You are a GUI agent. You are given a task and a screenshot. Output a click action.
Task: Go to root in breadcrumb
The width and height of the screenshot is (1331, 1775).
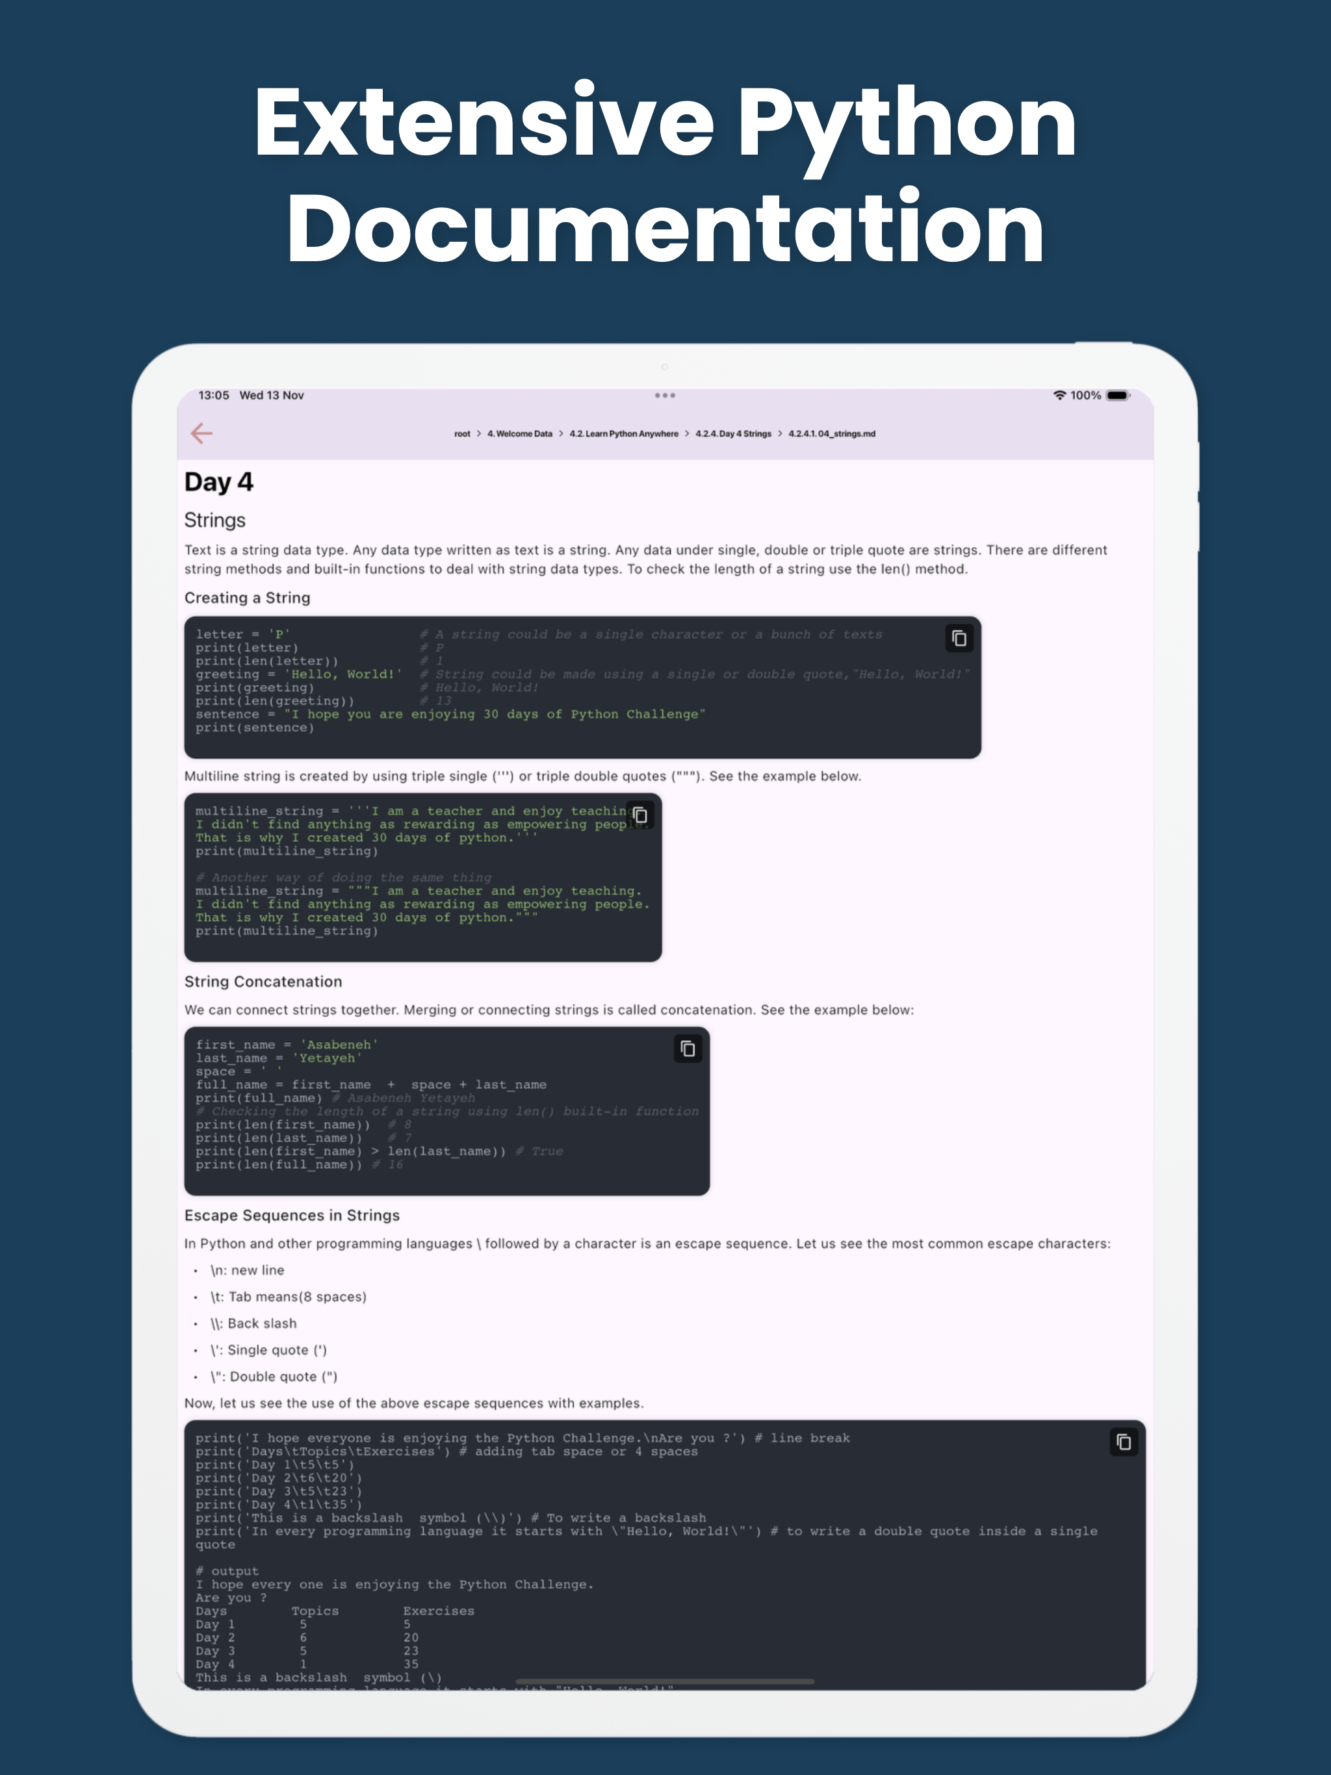tap(462, 433)
